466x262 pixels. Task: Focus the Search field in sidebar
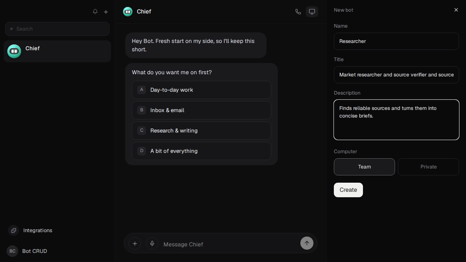(57, 29)
